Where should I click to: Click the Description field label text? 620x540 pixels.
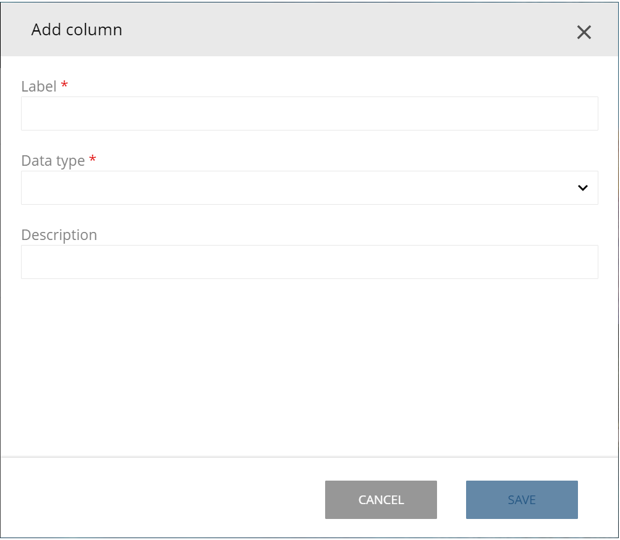(x=59, y=235)
